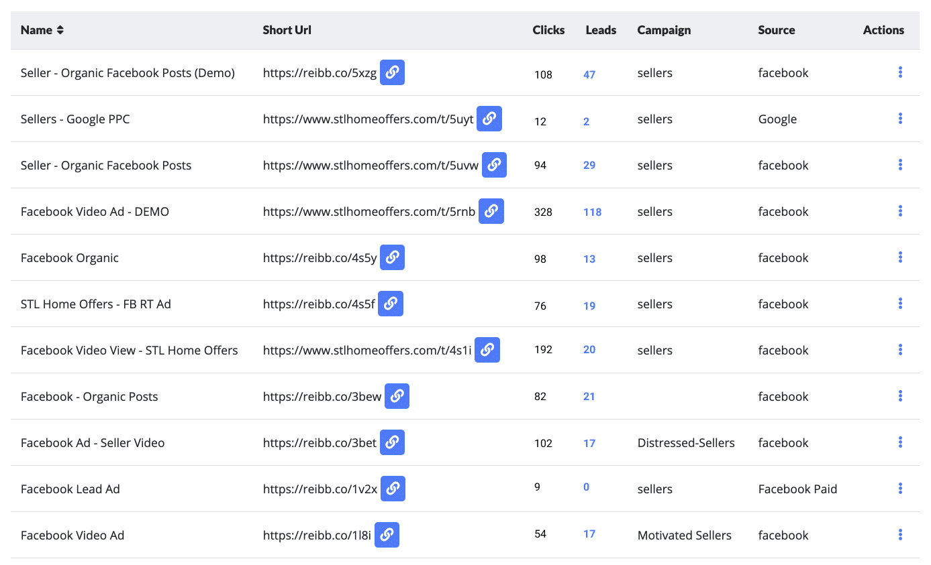Click the Facebook Lead Ad name
This screenshot has height=565, width=931.
[70, 489]
